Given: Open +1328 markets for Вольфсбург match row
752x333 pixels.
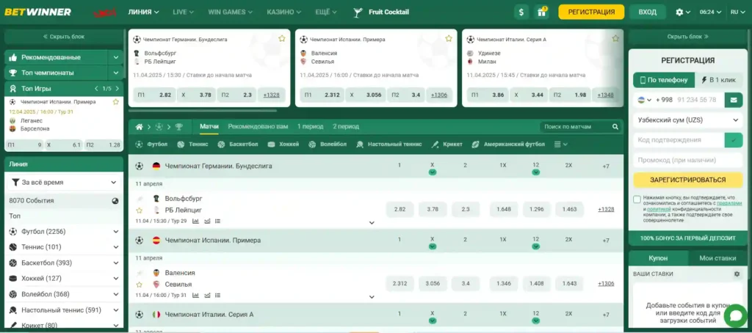Looking at the screenshot, I should click(x=606, y=209).
